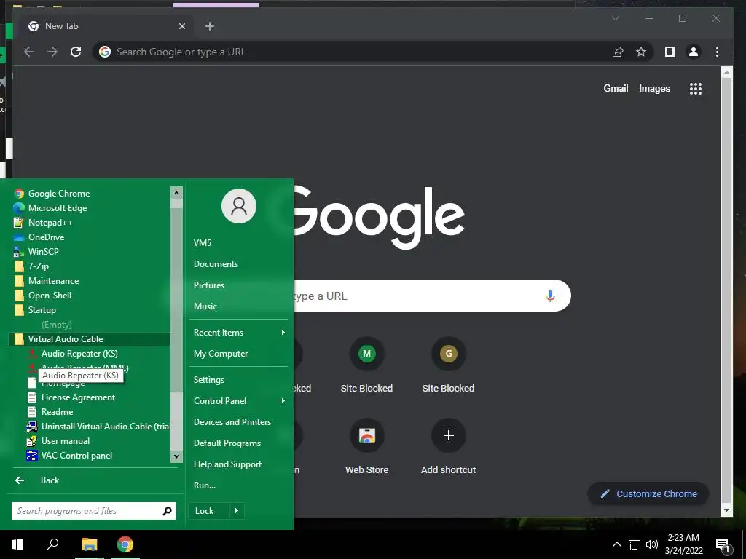The height and width of the screenshot is (559, 746).
Task: Open Documents from the Start menu
Action: pos(216,264)
